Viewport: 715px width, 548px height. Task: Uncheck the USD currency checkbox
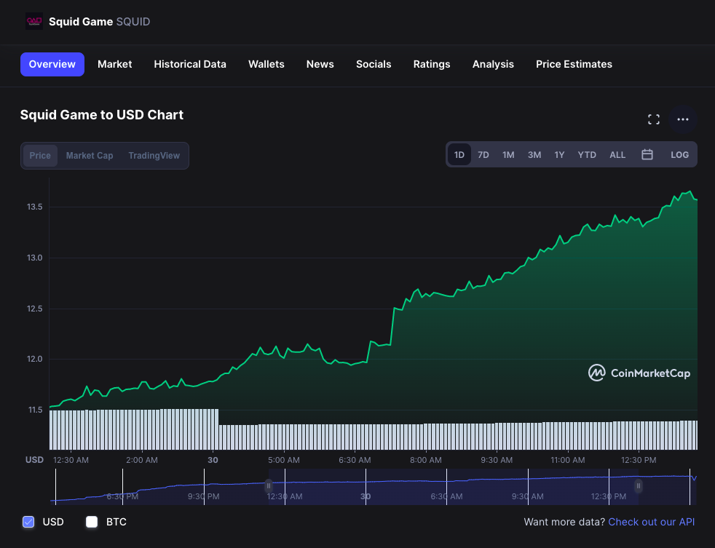click(x=28, y=522)
